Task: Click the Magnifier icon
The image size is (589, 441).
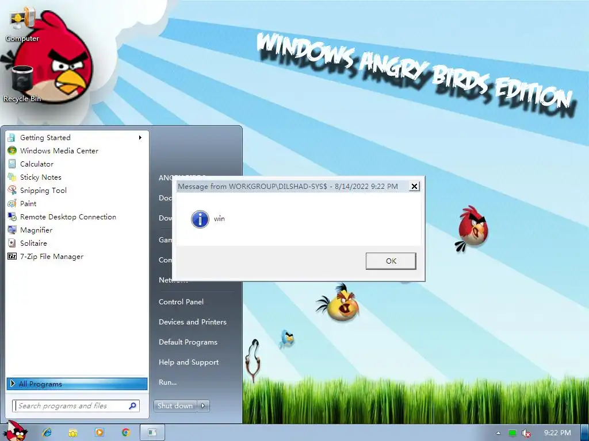Action: 12,230
